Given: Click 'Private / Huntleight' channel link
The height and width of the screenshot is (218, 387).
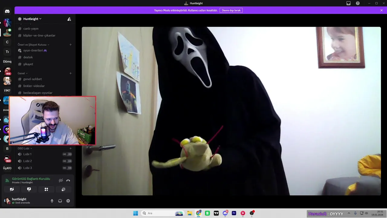Looking at the screenshot, I should click(x=22, y=183).
